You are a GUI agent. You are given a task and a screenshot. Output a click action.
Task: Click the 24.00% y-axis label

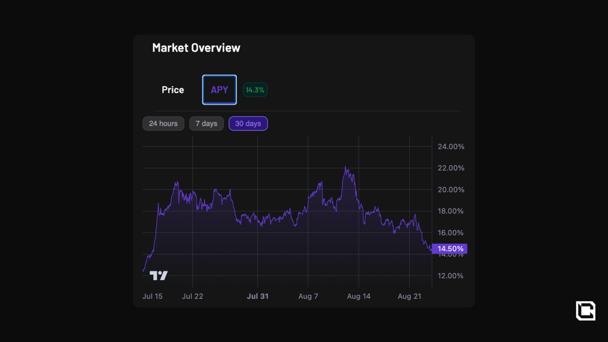point(451,147)
